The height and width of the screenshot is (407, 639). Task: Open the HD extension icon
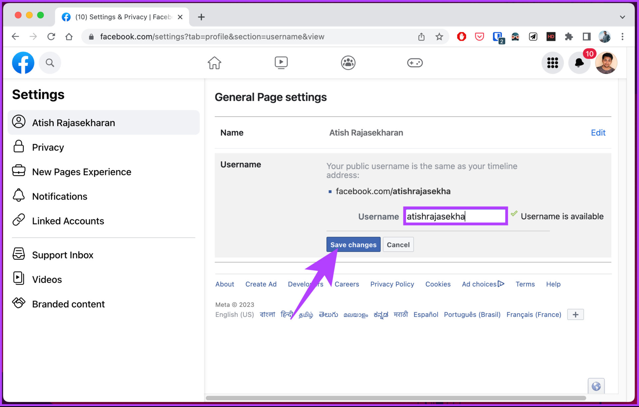pos(551,37)
